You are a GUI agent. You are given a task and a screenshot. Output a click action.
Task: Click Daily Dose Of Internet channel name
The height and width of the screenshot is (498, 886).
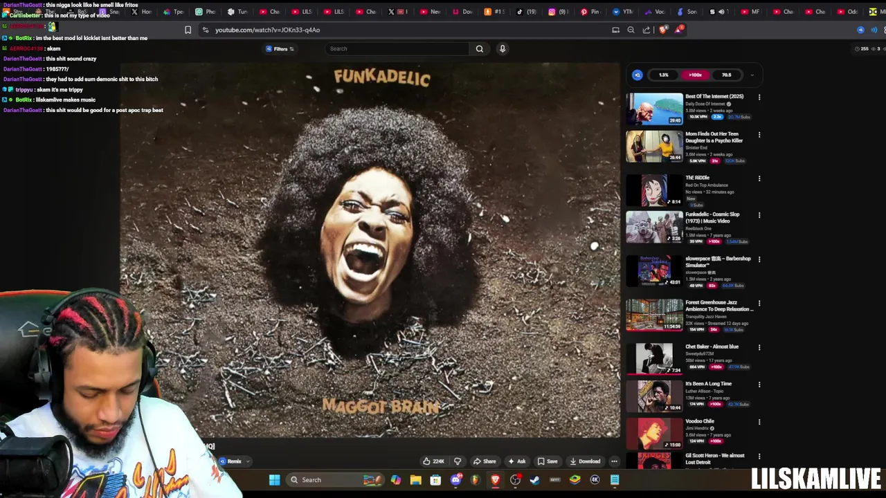pos(705,104)
